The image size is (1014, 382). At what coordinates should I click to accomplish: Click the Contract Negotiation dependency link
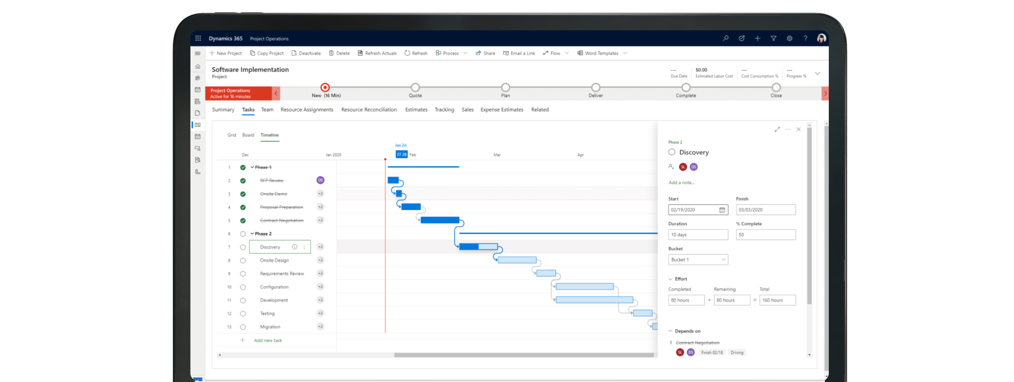[x=698, y=343]
